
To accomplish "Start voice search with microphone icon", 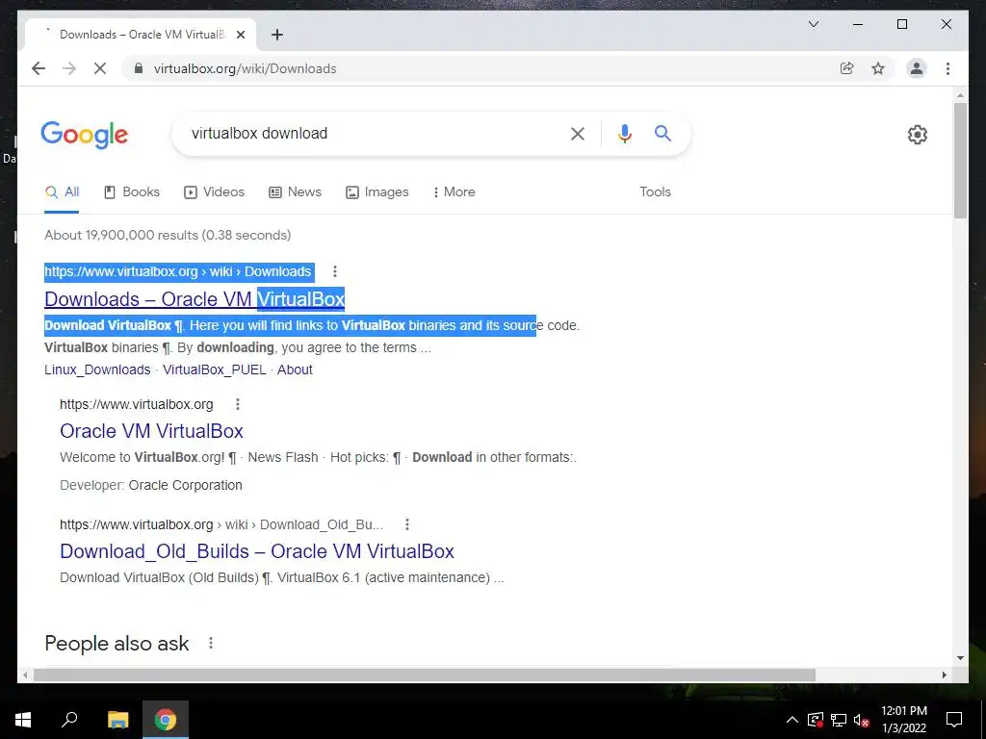I will [x=624, y=133].
